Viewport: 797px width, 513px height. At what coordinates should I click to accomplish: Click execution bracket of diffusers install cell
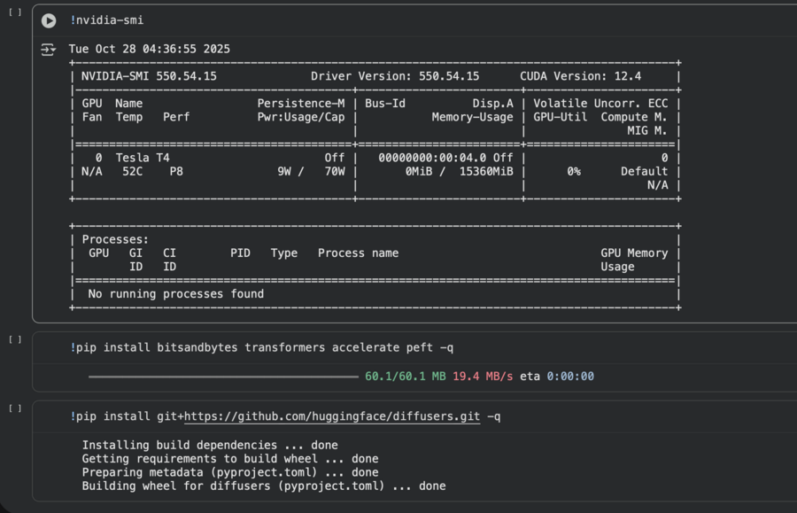click(14, 408)
